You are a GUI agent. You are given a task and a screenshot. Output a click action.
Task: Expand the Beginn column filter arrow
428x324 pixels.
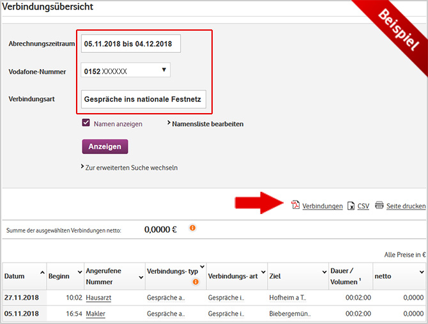(x=80, y=272)
